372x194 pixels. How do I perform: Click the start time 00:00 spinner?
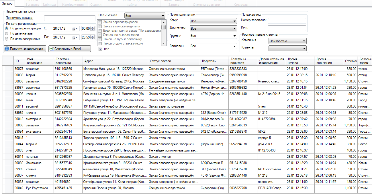tap(92, 29)
